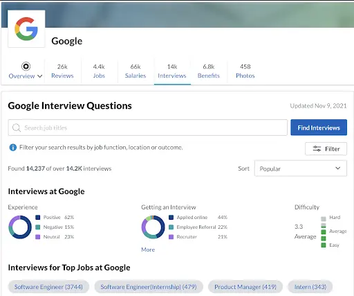The width and height of the screenshot is (354, 296).
Task: Click the Google logo thumbnail
Action: click(26, 29)
